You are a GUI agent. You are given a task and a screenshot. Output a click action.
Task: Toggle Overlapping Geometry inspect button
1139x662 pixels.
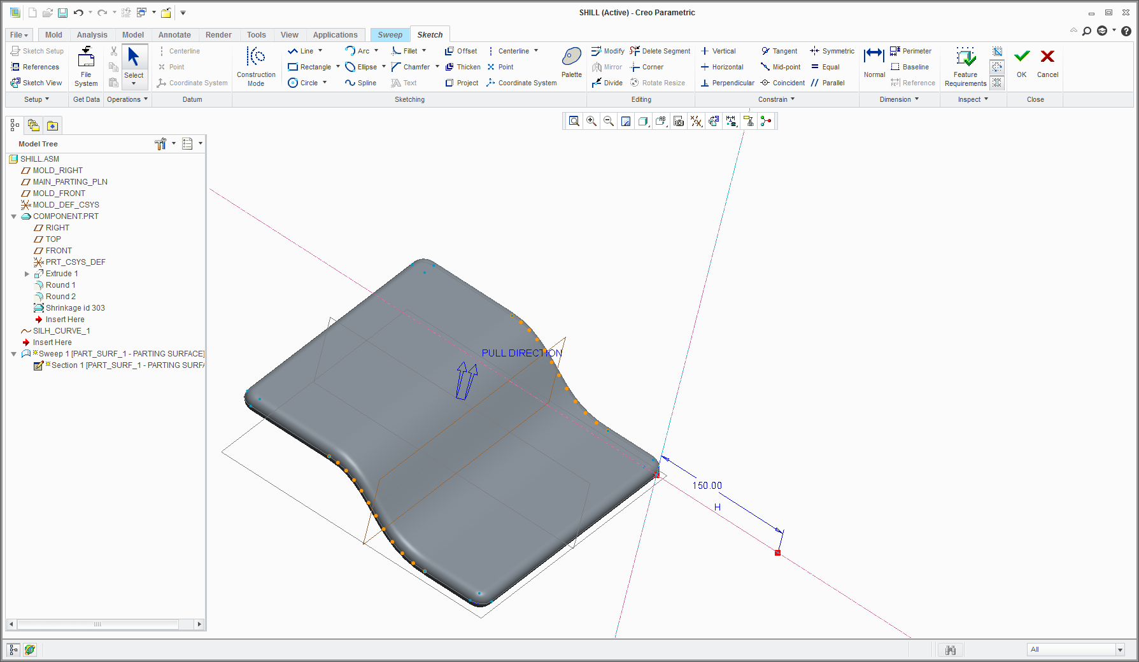pos(997,52)
